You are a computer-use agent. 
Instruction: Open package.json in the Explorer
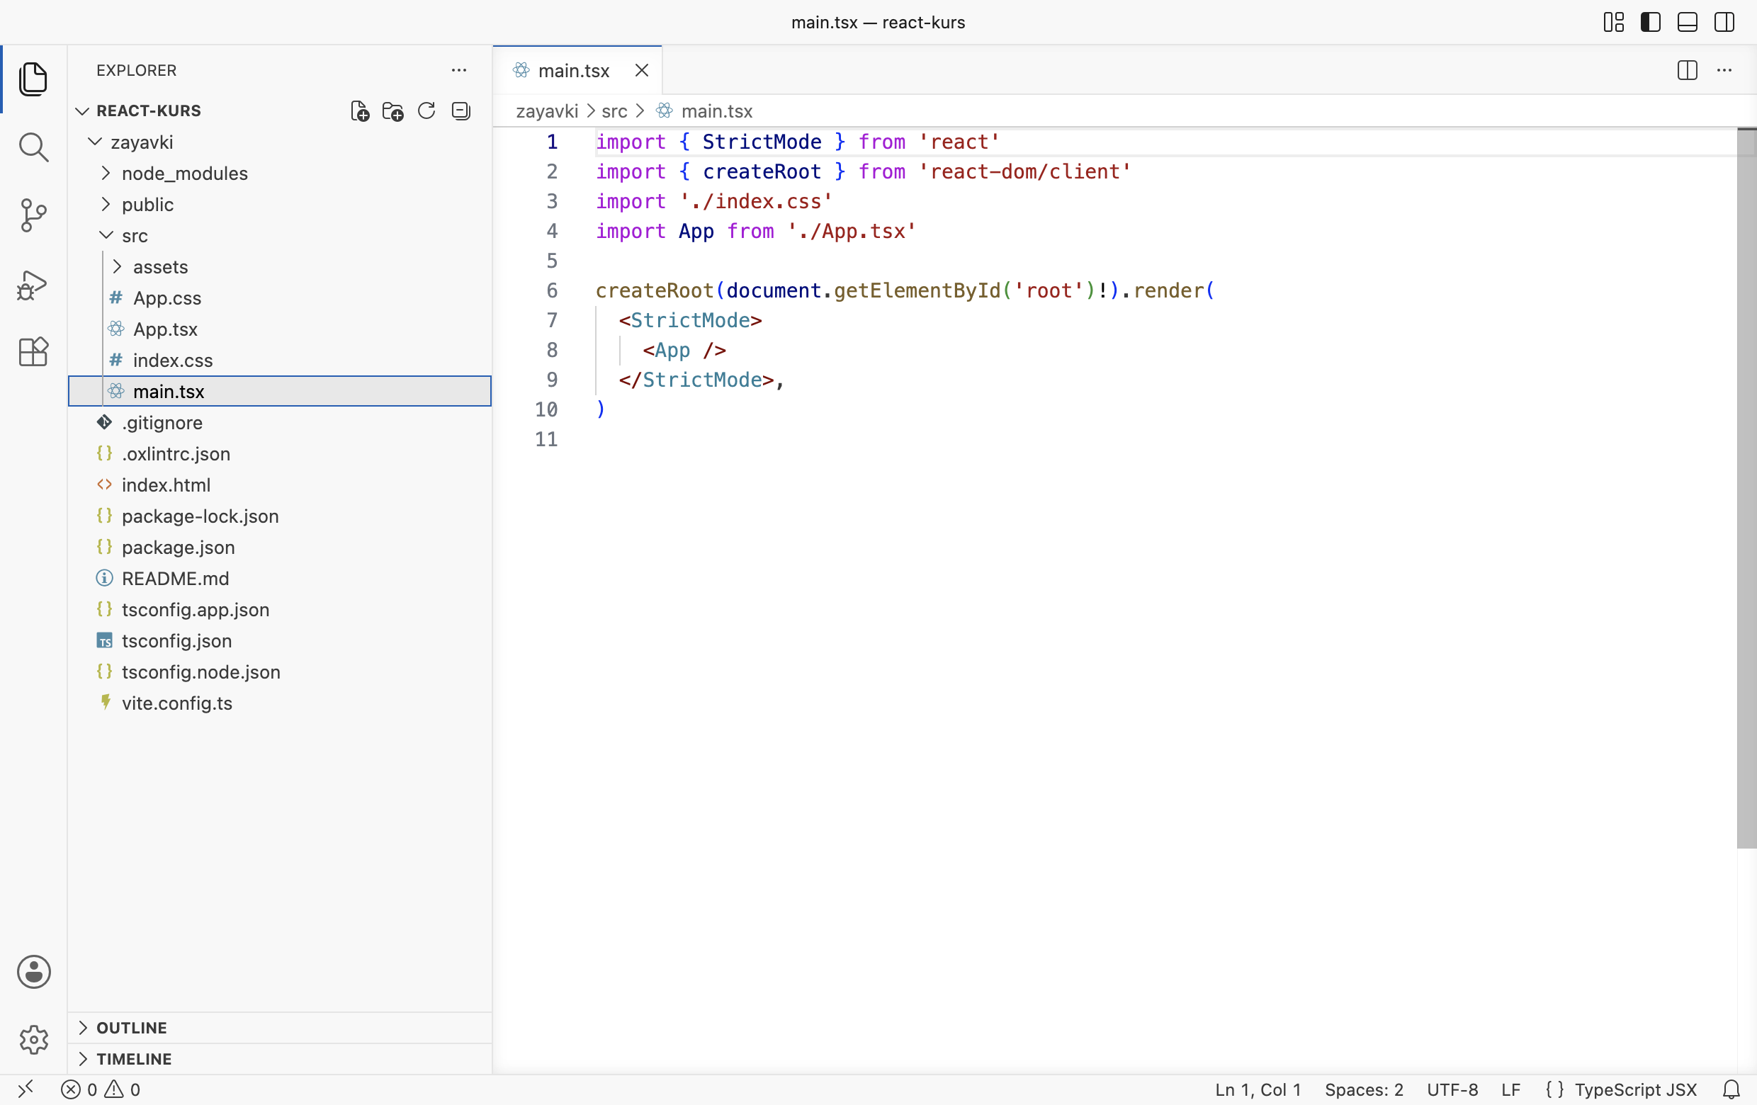(x=280, y=547)
